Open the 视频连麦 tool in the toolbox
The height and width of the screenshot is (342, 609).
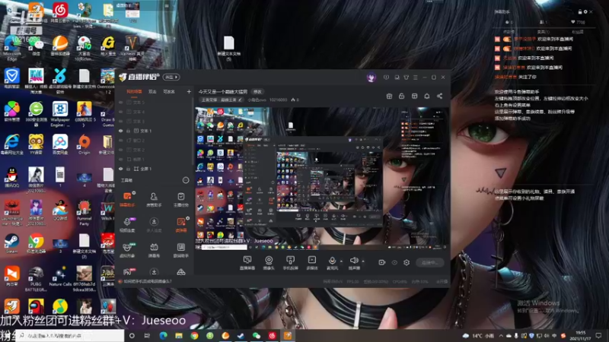coord(127,224)
